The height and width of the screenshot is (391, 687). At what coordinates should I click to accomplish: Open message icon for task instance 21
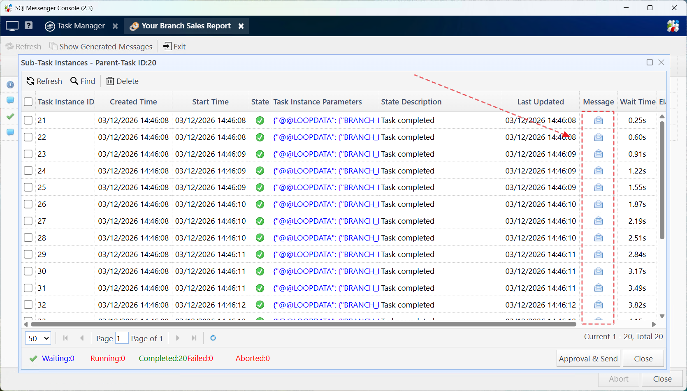[598, 120]
